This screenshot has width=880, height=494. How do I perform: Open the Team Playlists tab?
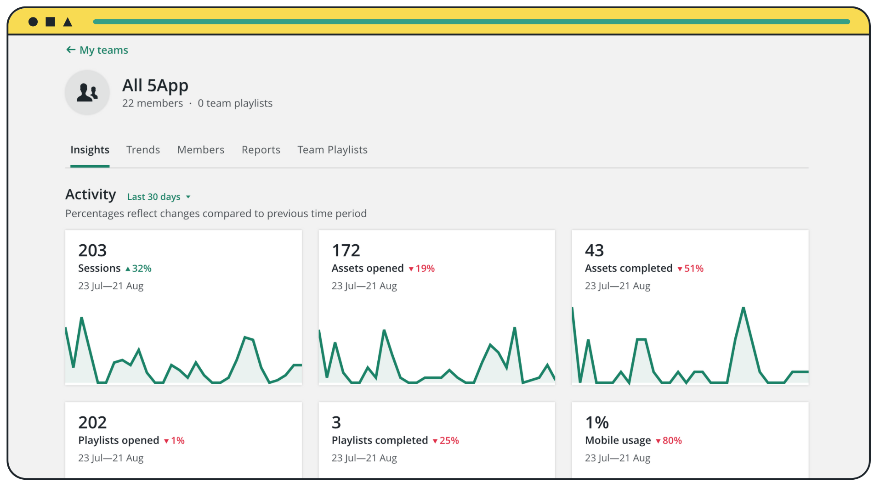(x=332, y=150)
